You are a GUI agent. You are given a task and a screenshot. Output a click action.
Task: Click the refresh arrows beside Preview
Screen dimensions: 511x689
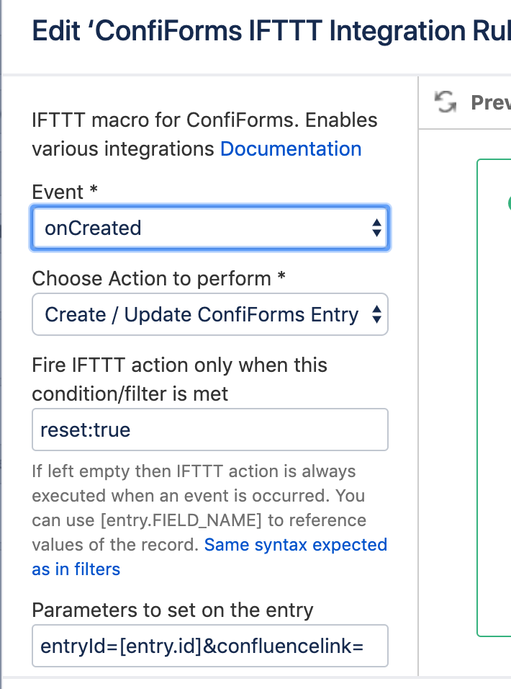[x=446, y=102]
